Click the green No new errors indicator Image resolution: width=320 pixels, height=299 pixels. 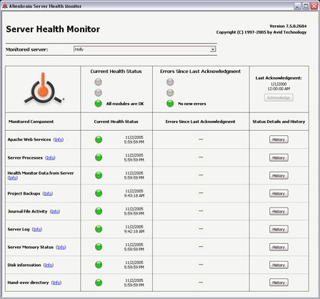[x=170, y=104]
